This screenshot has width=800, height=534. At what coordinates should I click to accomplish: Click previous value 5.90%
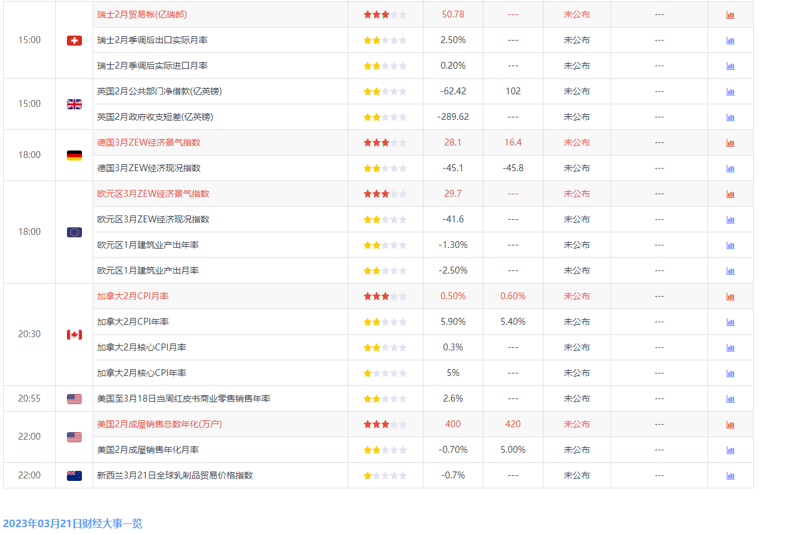pyautogui.click(x=453, y=322)
